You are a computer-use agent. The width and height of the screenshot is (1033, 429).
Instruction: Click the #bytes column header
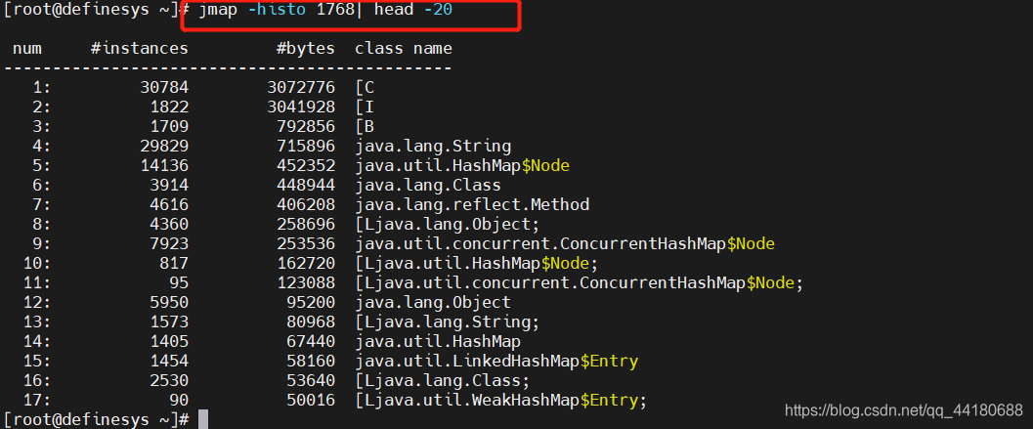[306, 48]
